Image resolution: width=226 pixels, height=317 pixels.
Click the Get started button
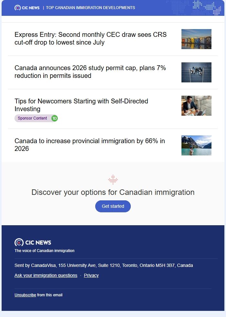(113, 206)
